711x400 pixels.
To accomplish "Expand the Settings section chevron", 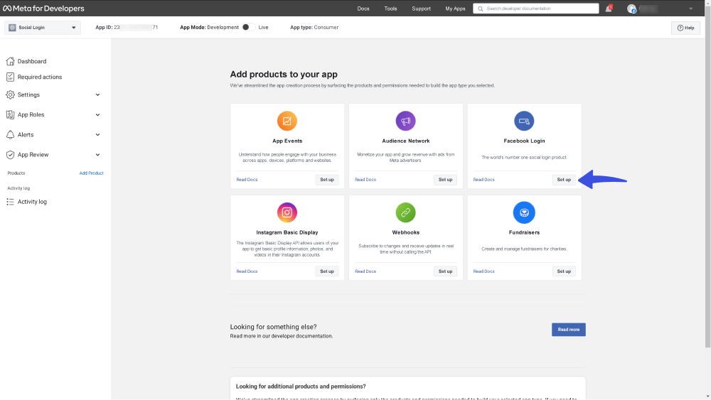I will [97, 94].
